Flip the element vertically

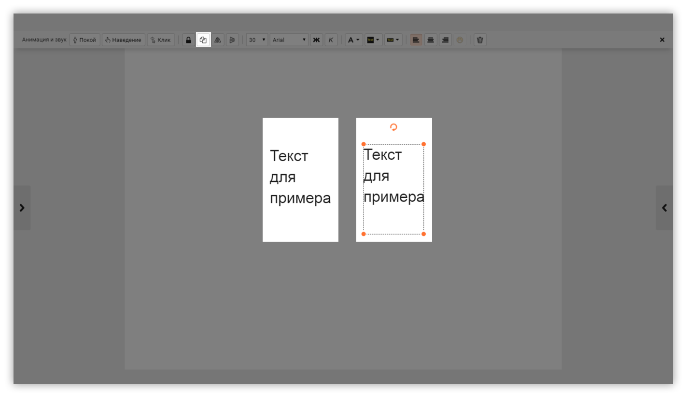[x=232, y=40]
